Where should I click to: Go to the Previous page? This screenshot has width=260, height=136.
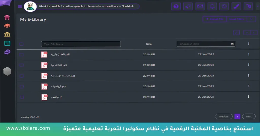tap(223, 116)
